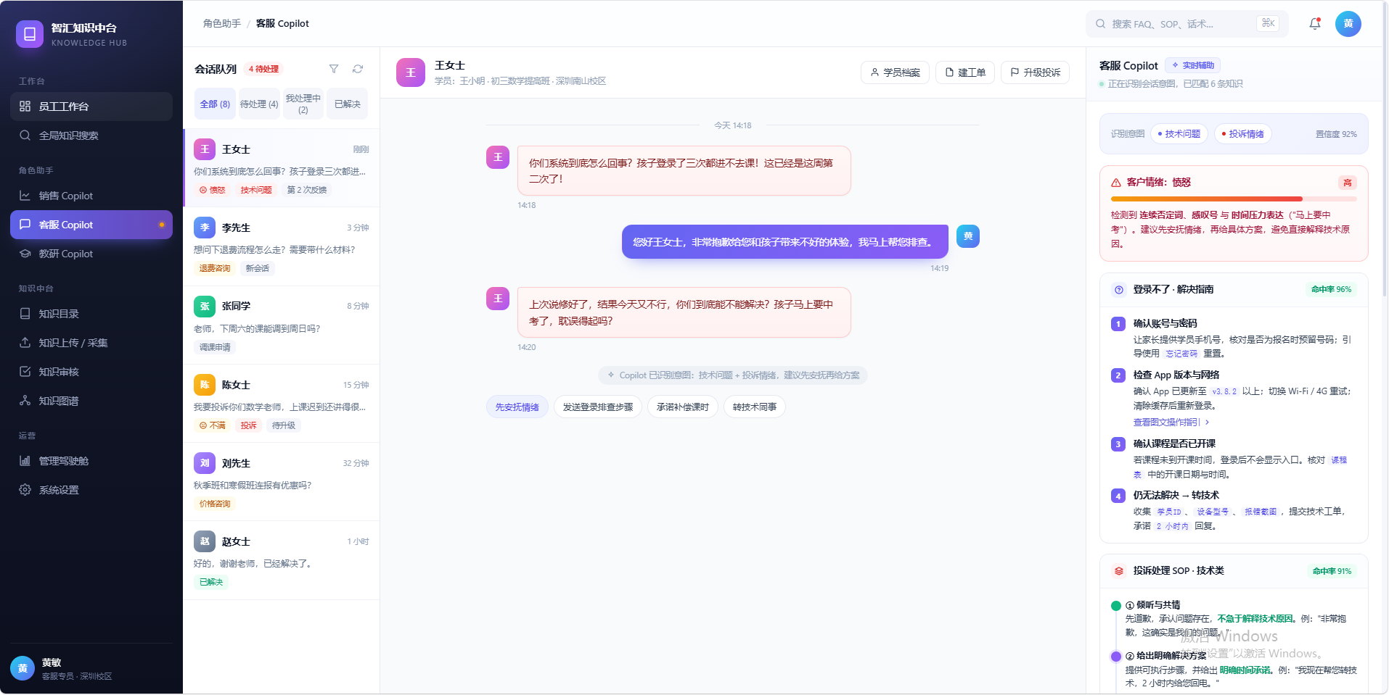
Task: Click the search FAQ, SOP input field
Action: 1187,24
